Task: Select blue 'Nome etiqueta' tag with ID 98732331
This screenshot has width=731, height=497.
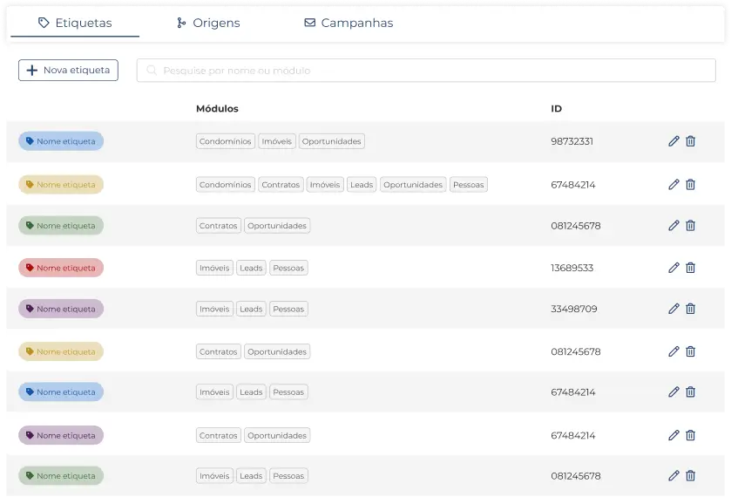Action: pyautogui.click(x=61, y=141)
